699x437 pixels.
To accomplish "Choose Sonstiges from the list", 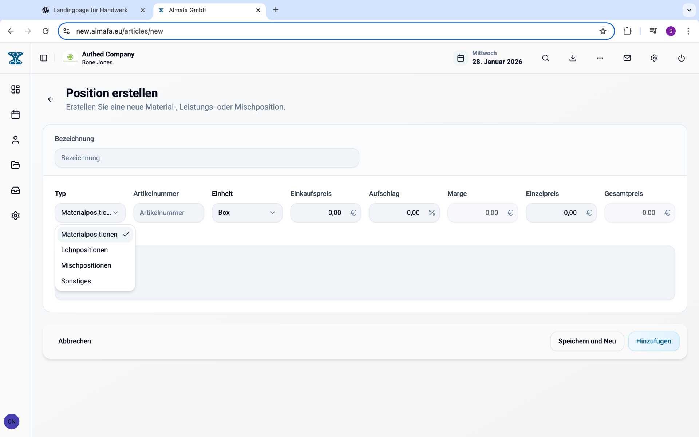I will coord(95,281).
